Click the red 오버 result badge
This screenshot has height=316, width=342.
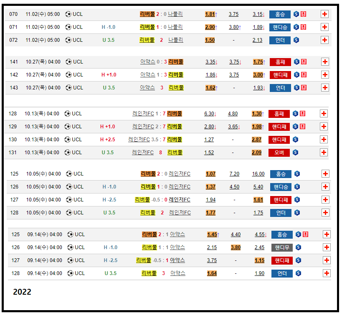click(x=279, y=153)
